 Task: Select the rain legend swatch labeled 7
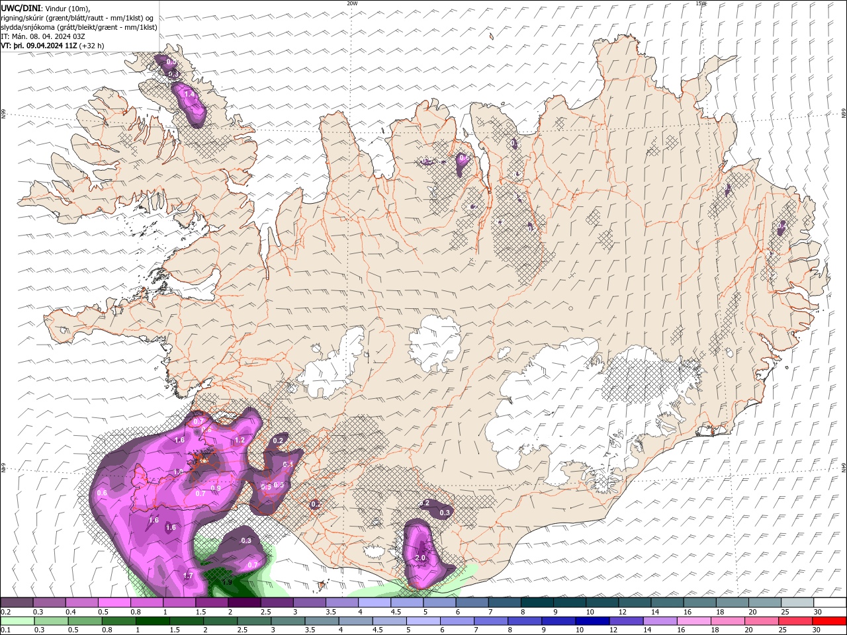pyautogui.click(x=490, y=621)
